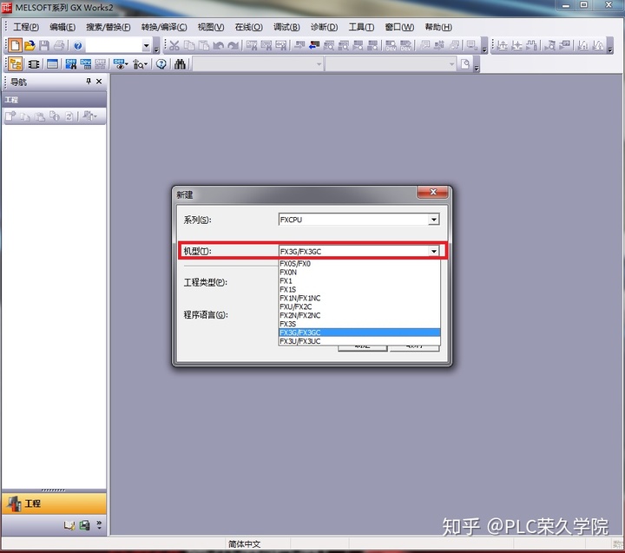Open the 工程(P) menu

tap(26, 27)
